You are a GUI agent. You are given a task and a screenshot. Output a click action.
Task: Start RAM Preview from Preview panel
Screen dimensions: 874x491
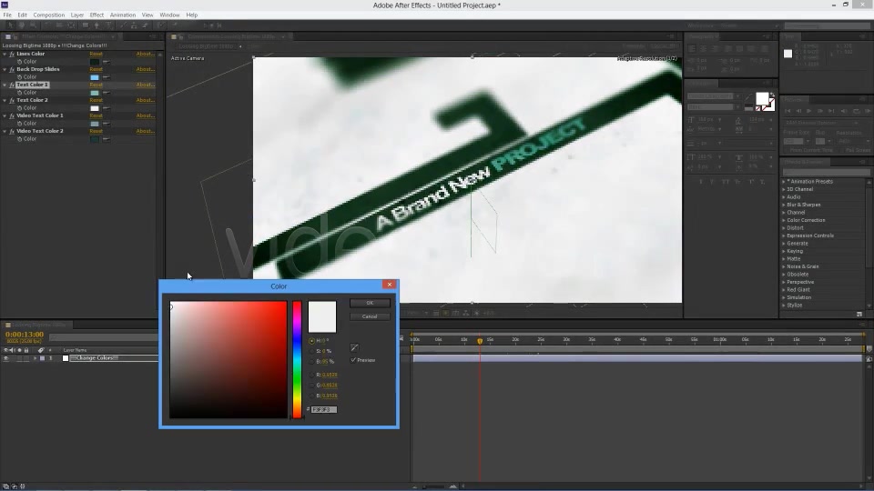868,111
